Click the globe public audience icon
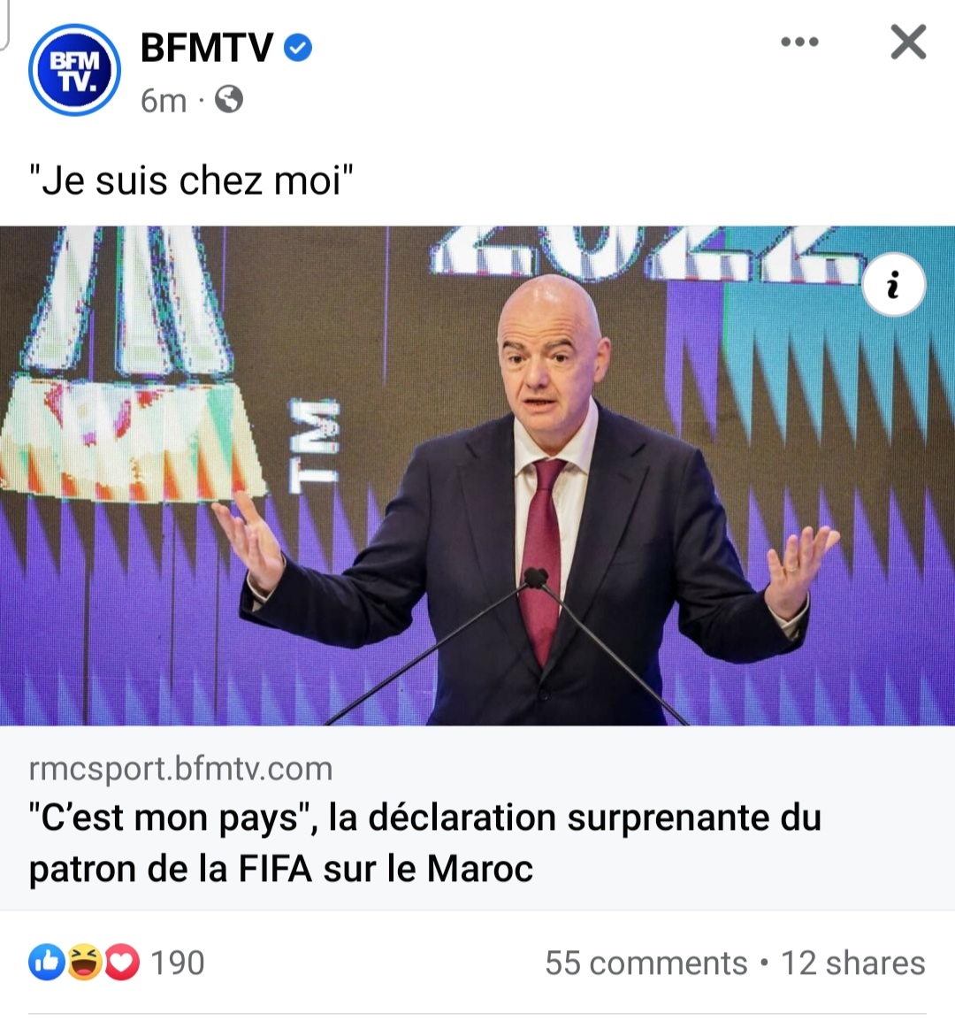The image size is (955, 1021). coord(228,100)
